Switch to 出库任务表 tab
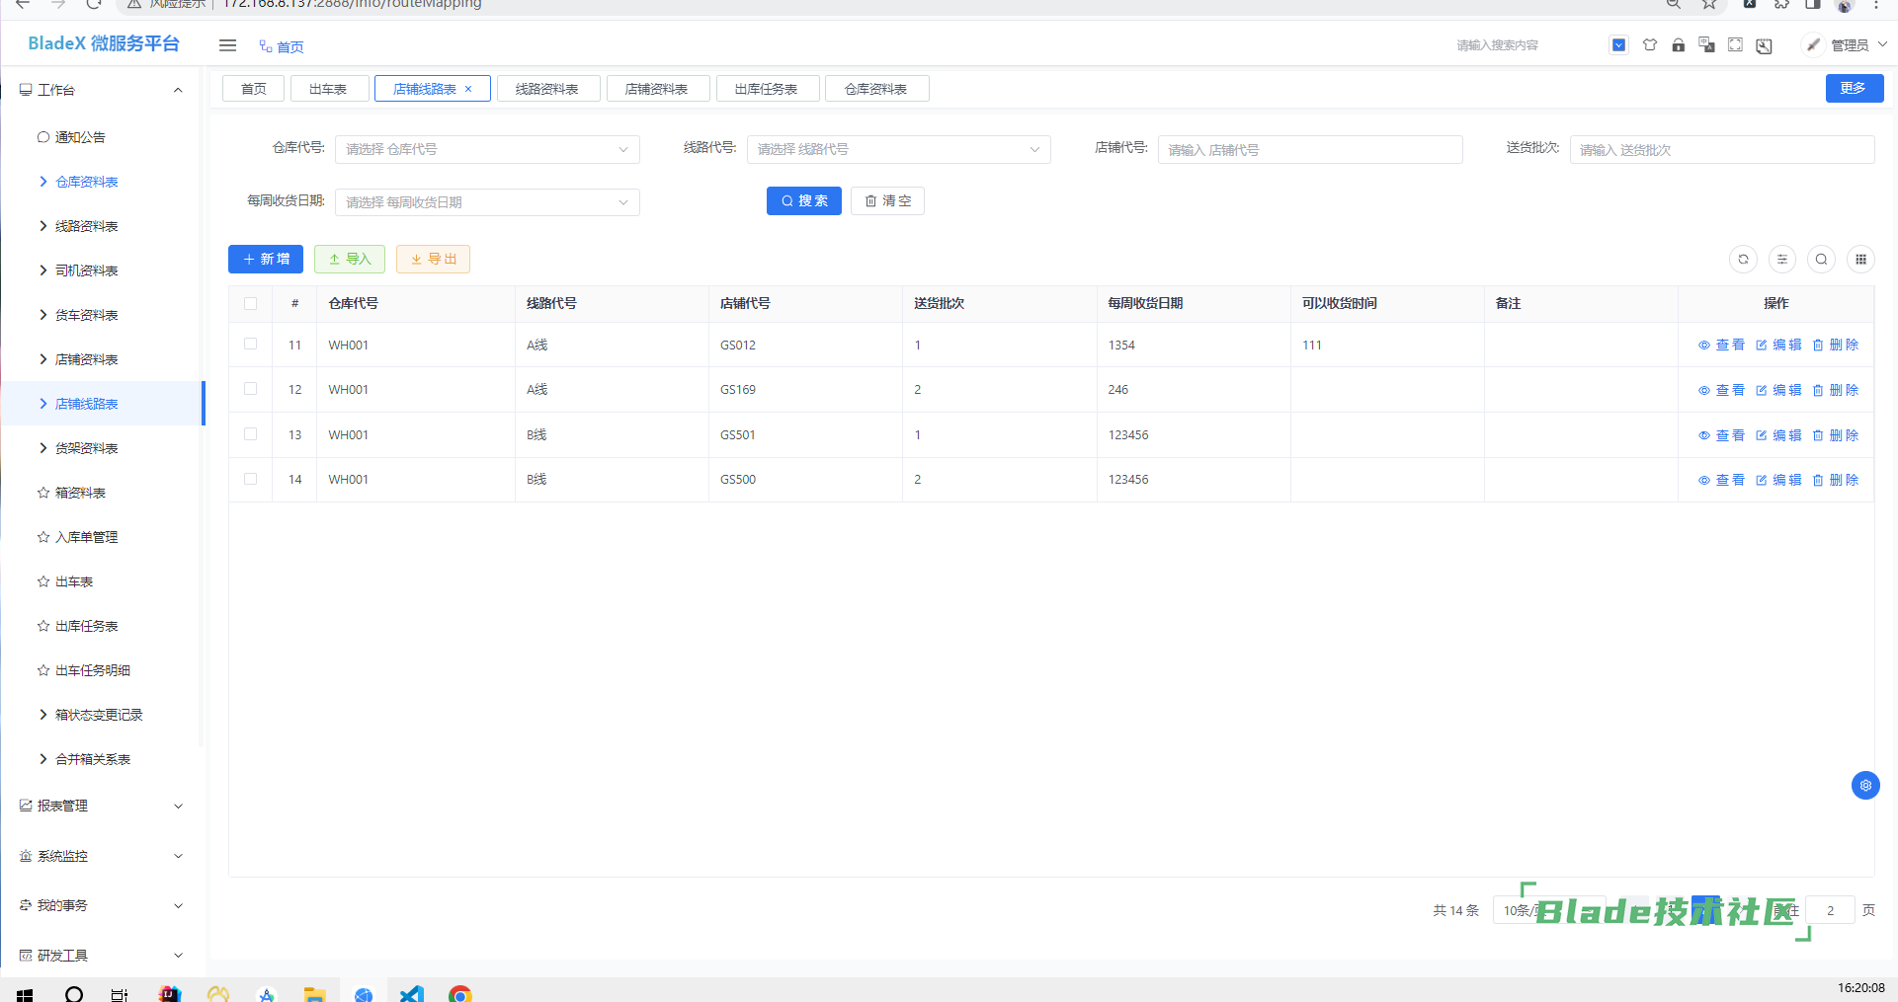Viewport: 1898px width, 1002px height. coord(767,89)
